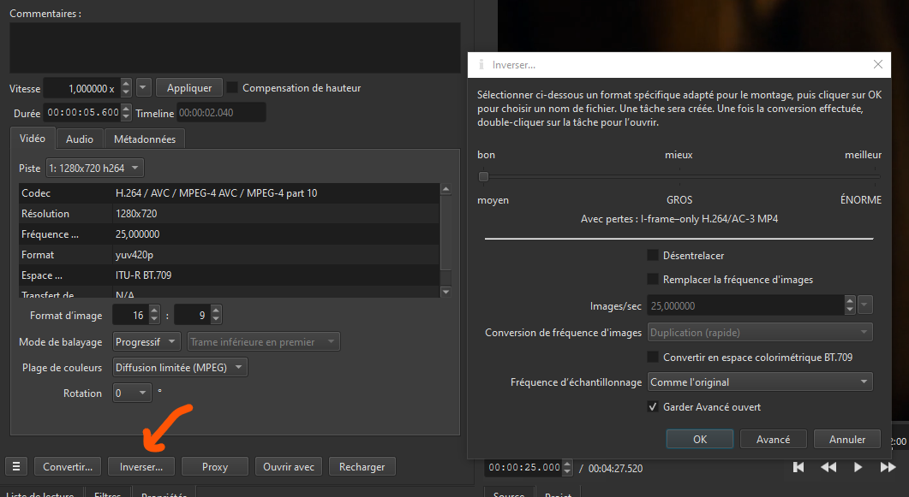Click the Appliquer button
The image size is (909, 497).
coord(189,87)
